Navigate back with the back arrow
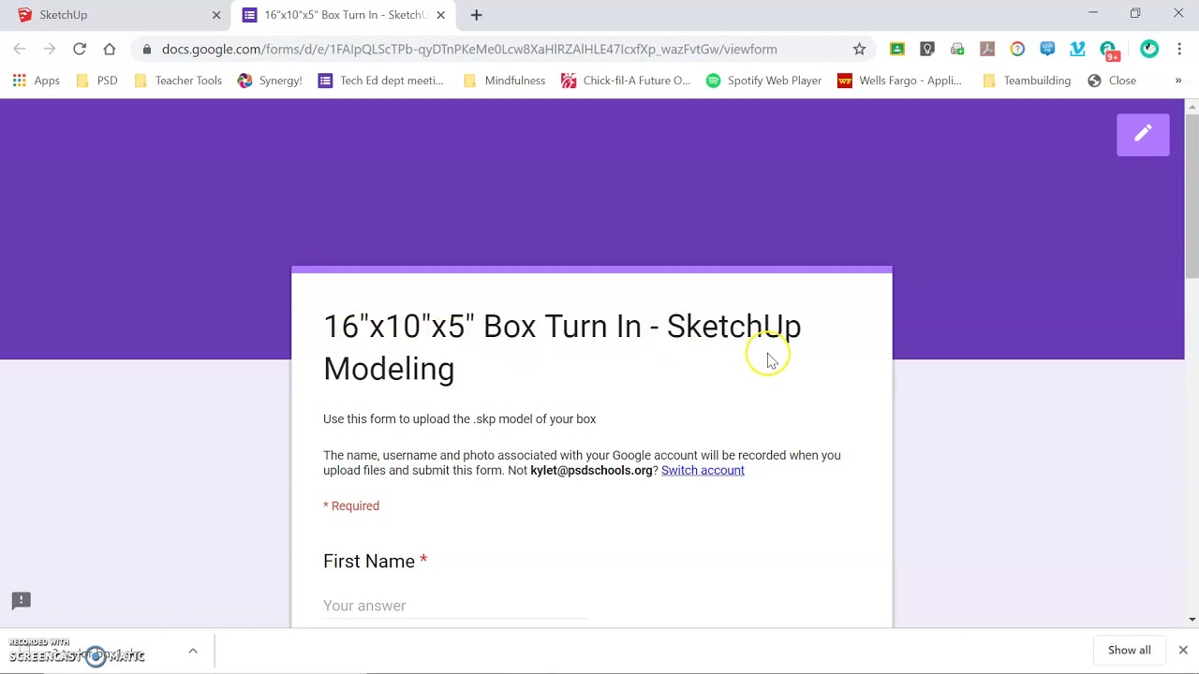The width and height of the screenshot is (1199, 674). [20, 49]
